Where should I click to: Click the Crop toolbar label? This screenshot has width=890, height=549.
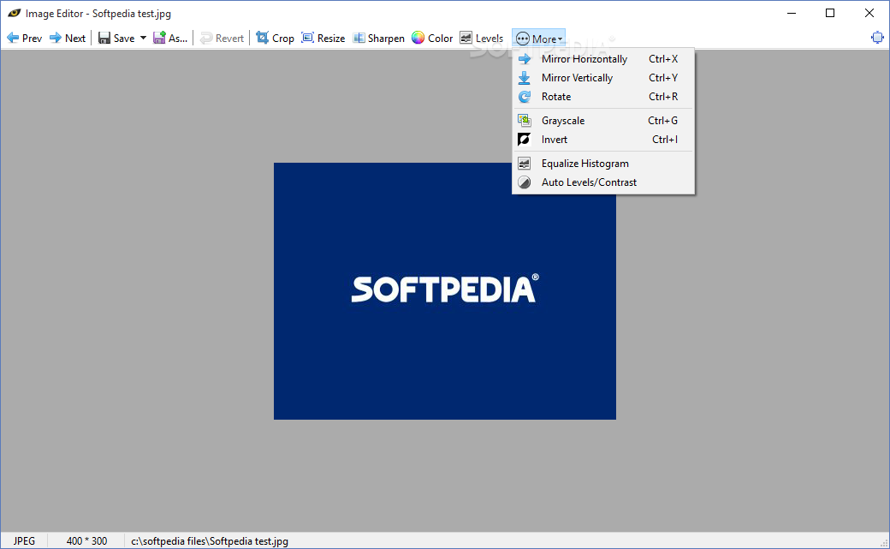[x=282, y=38]
